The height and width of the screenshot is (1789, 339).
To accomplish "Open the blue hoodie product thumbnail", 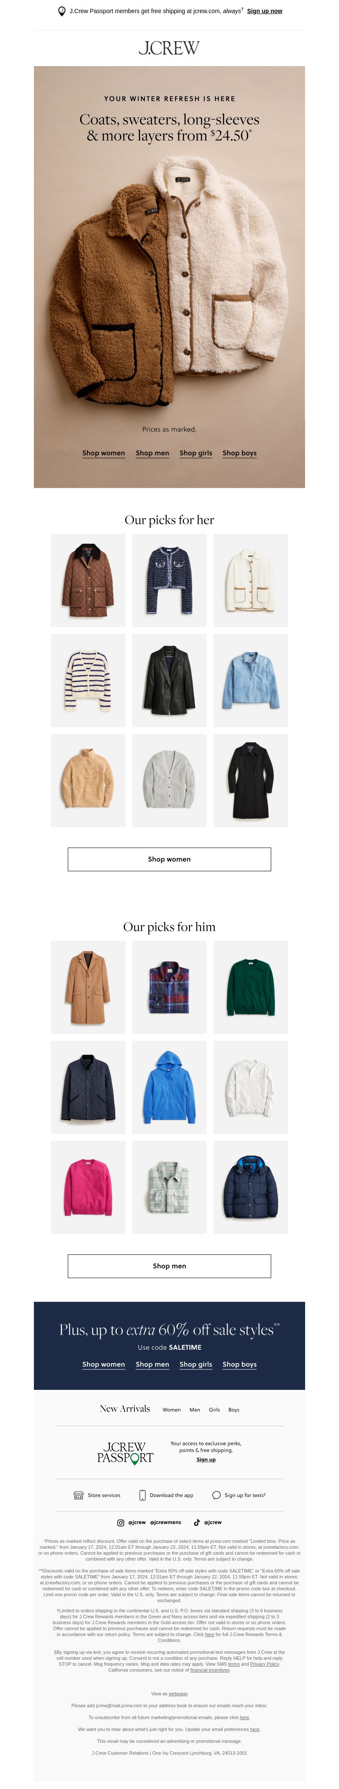I will (169, 1087).
